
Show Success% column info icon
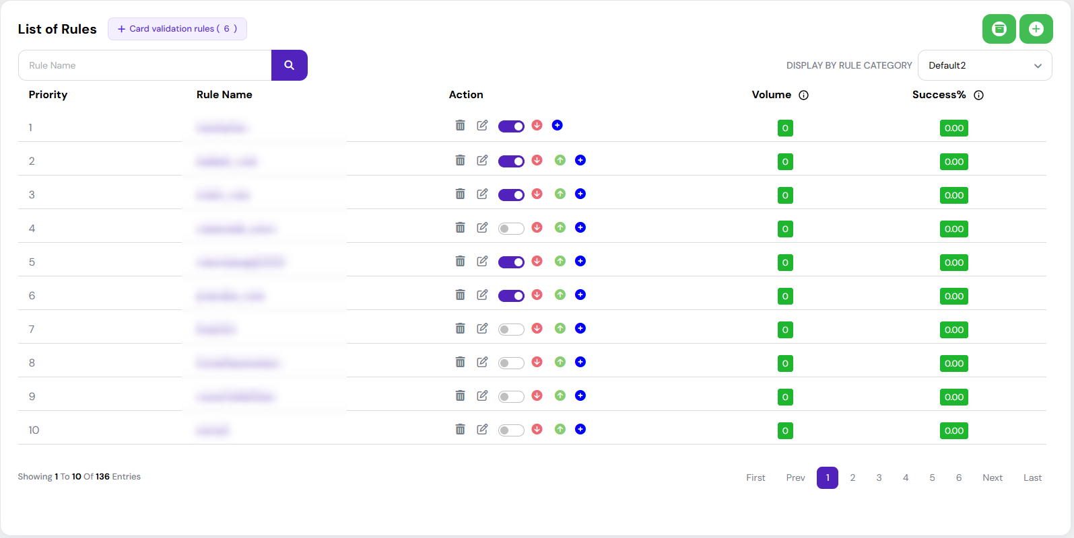pos(979,95)
